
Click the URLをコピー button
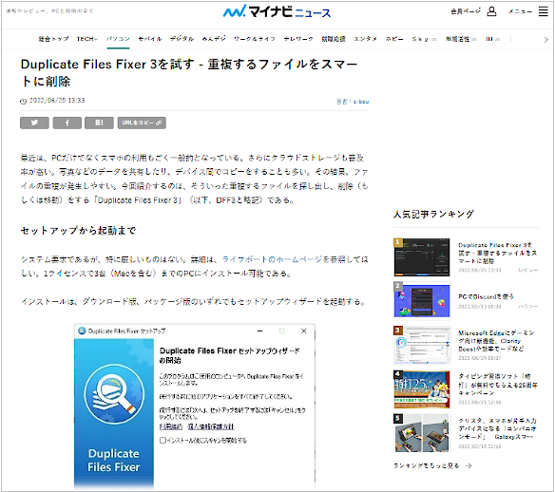pyautogui.click(x=142, y=123)
